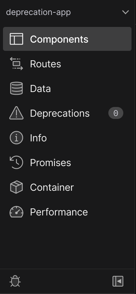The width and height of the screenshot is (136, 294).
Task: Collapse the sidebar with panel toggle icon
Action: pyautogui.click(x=118, y=281)
